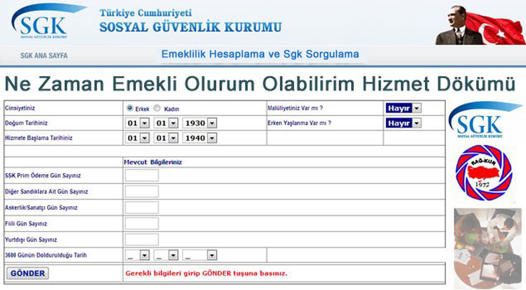Open 3600 gün date day dropdown

(138, 255)
